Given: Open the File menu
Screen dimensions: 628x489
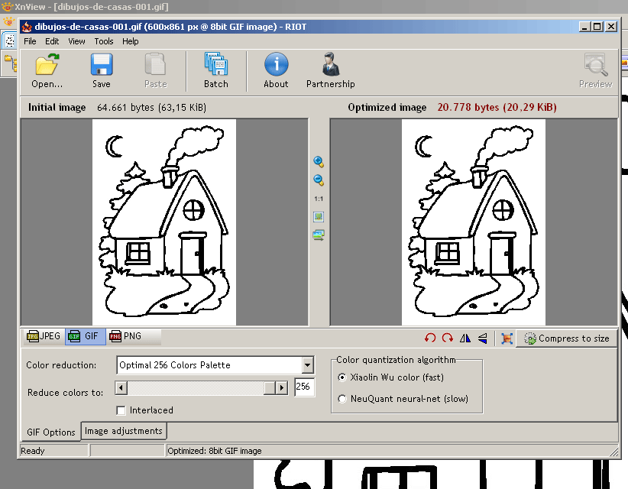Looking at the screenshot, I should (30, 41).
